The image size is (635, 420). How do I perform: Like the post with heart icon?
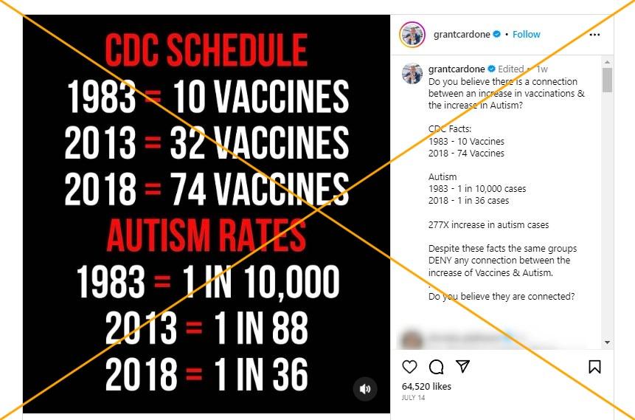coord(409,367)
